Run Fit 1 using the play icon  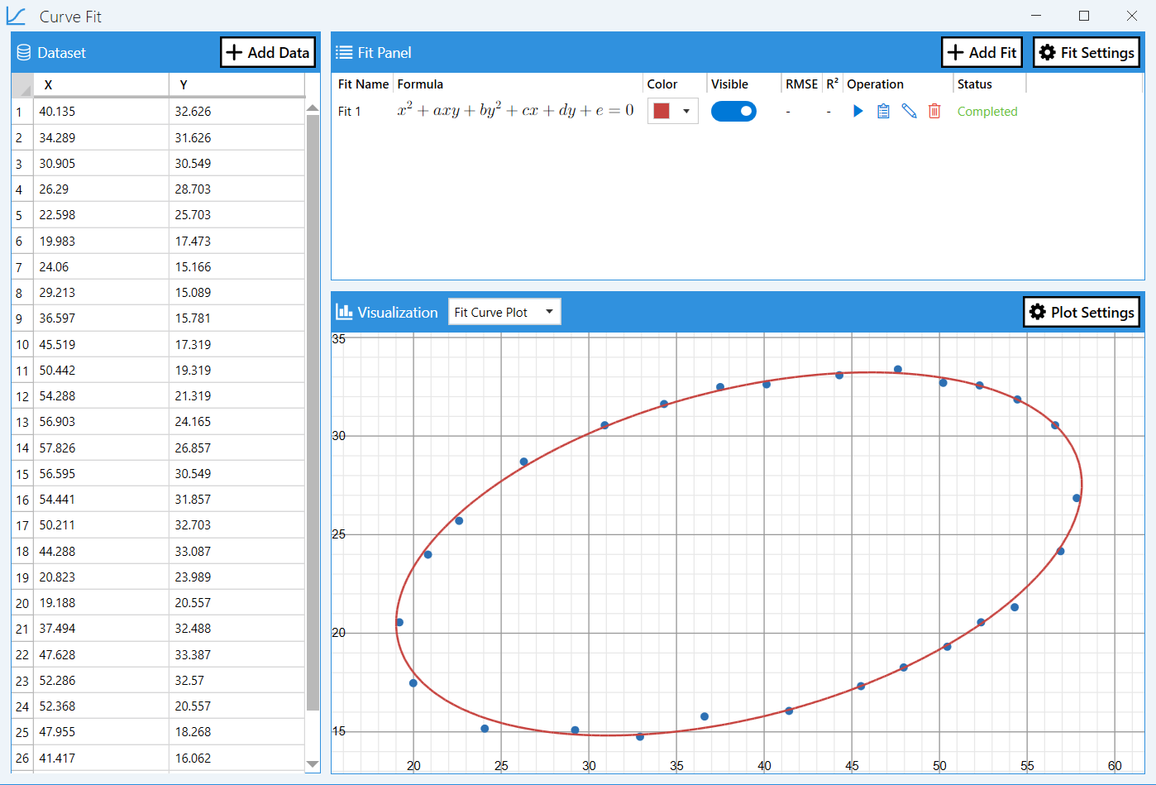click(857, 111)
